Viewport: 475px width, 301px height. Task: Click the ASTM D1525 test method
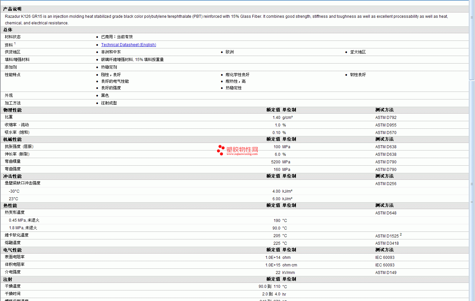point(387,236)
